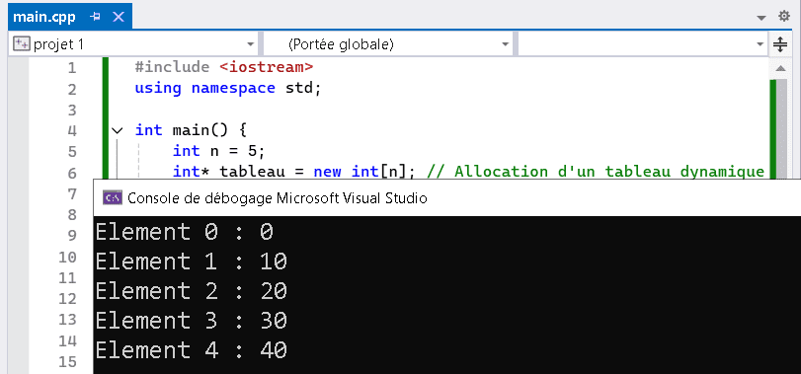Click the 'tableau' variable on line 6

tap(252, 172)
